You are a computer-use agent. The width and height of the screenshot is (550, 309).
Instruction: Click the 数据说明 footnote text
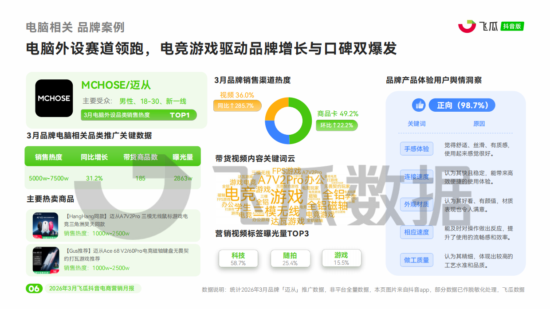[363, 289]
